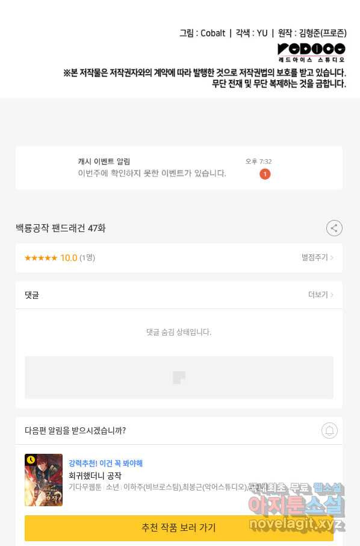Click the orange five-star rating
This screenshot has width=360, height=546.
coord(41,258)
